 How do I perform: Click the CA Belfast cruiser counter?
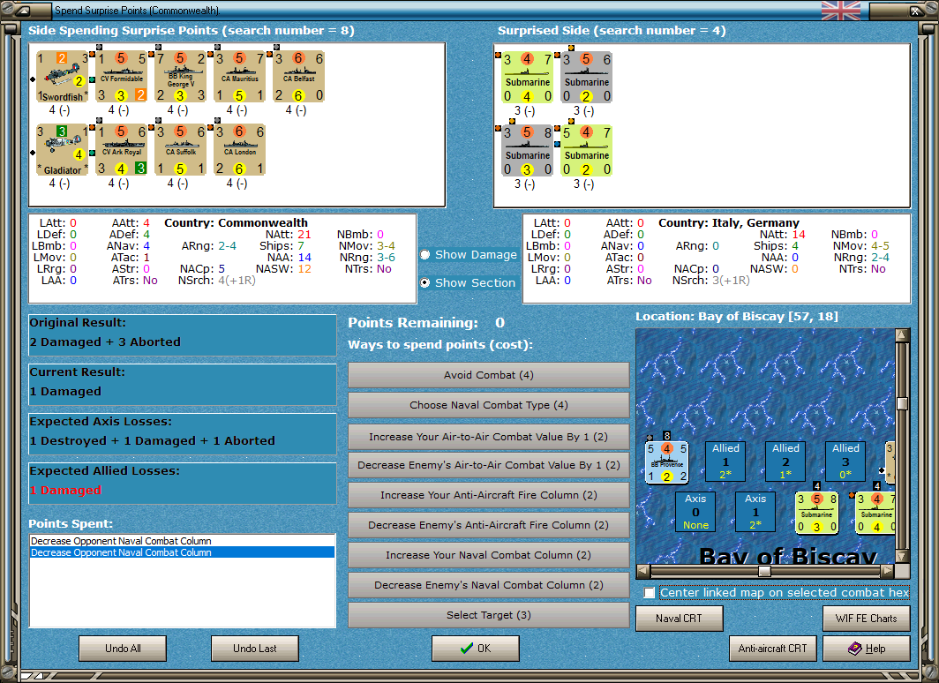(x=299, y=77)
